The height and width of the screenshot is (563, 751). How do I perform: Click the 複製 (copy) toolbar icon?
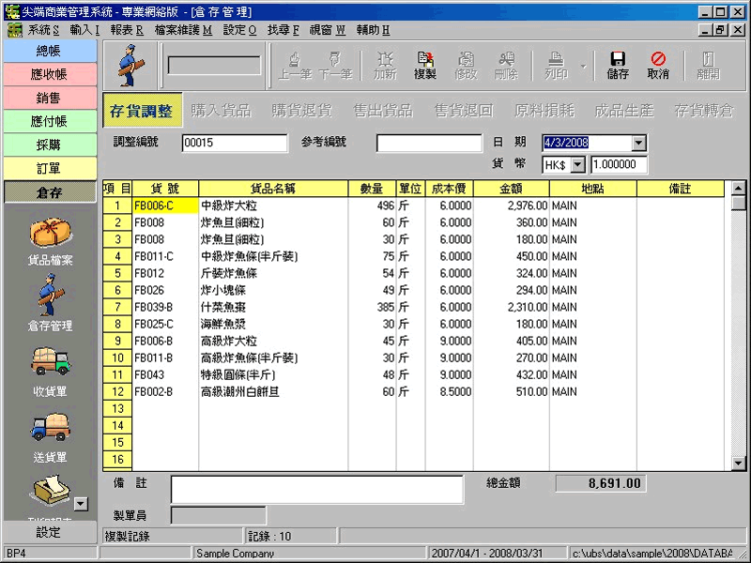pyautogui.click(x=424, y=65)
